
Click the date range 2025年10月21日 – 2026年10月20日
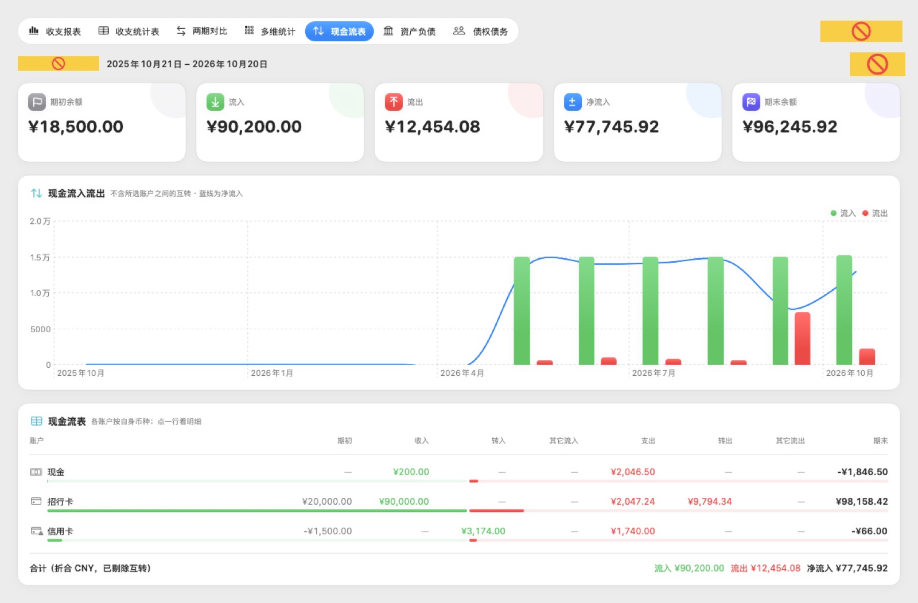tap(187, 64)
